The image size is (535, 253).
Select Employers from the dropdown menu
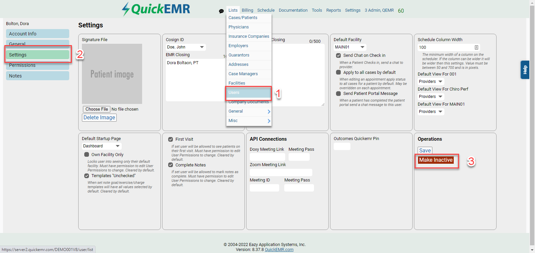[249, 46]
